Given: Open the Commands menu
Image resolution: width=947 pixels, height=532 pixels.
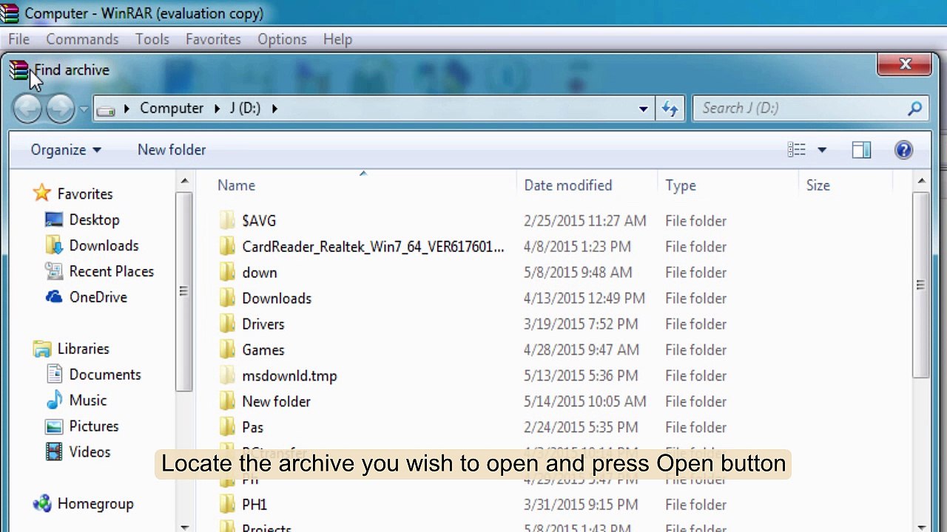Looking at the screenshot, I should (82, 39).
